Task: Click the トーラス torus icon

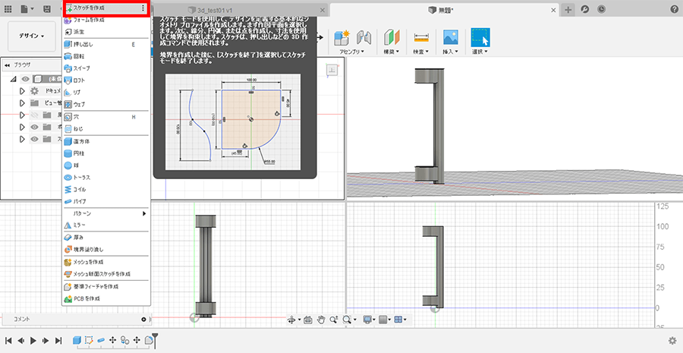Action: tap(68, 177)
